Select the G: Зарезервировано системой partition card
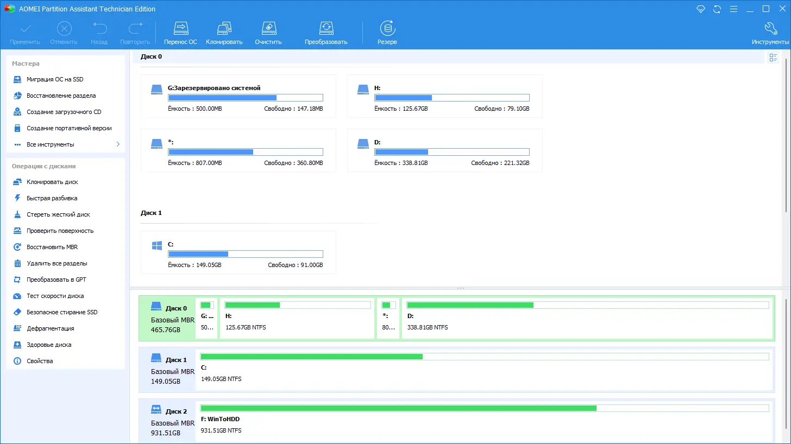 238,97
